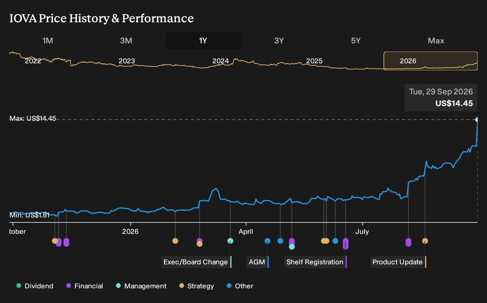The image size is (487, 303).
Task: Open the Shelf Registration event label
Action: [x=315, y=262]
